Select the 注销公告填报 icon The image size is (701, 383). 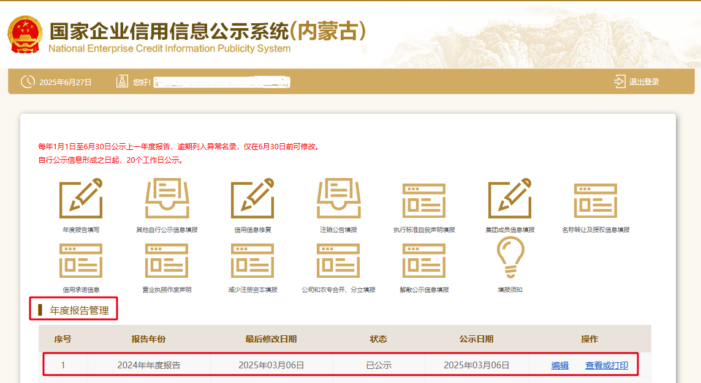coord(338,199)
